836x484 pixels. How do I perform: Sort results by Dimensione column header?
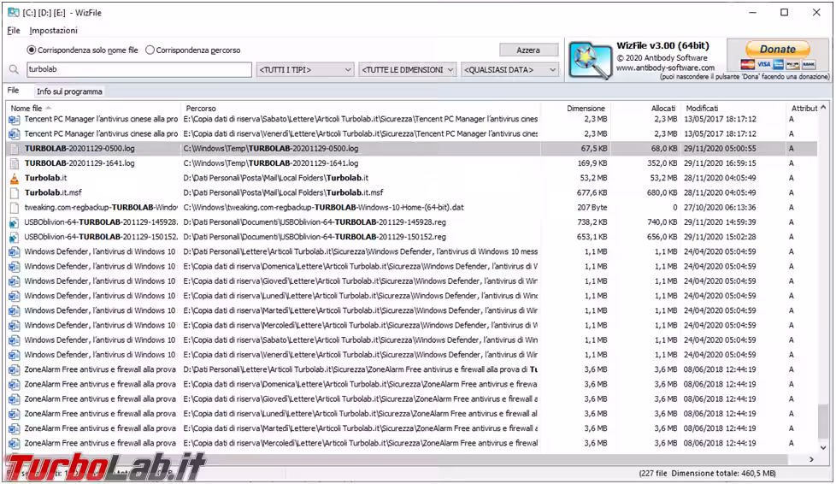point(586,109)
